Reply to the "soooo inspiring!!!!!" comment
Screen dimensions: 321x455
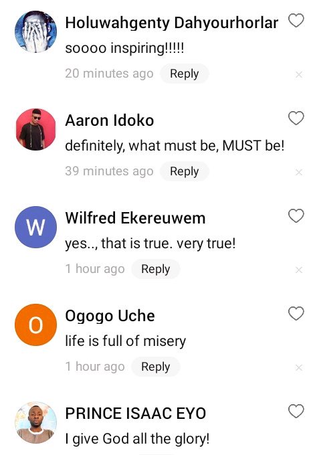[185, 74]
